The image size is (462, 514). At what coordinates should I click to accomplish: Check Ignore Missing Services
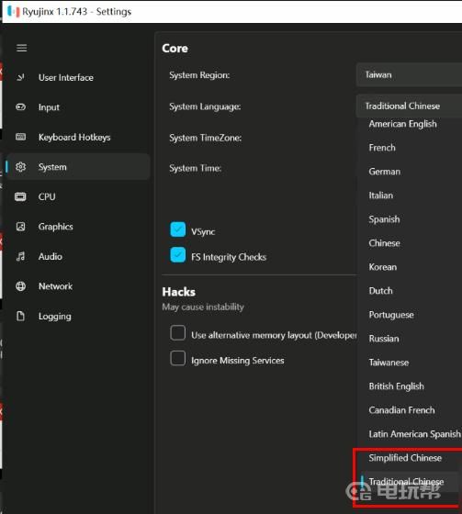[178, 358]
